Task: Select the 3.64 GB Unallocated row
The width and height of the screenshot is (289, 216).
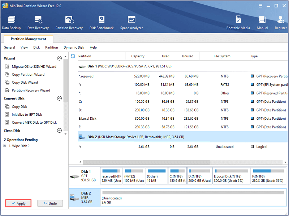Action: [x=182, y=147]
